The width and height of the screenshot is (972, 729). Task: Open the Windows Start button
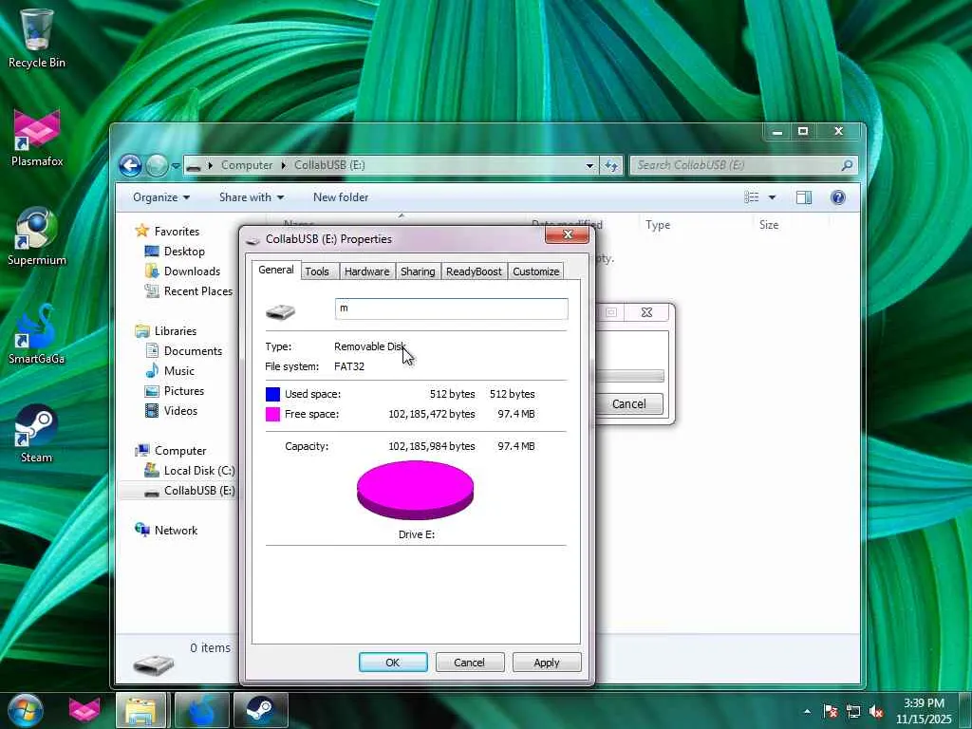pos(26,710)
